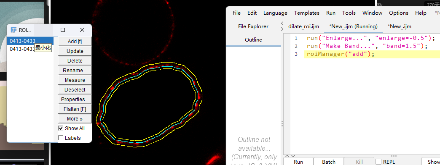Image resolution: width=440 pixels, height=165 pixels.
Task: Open the Language menu
Action: [x=275, y=13]
